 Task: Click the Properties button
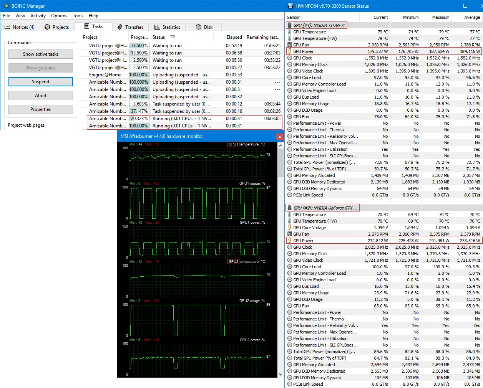41,109
